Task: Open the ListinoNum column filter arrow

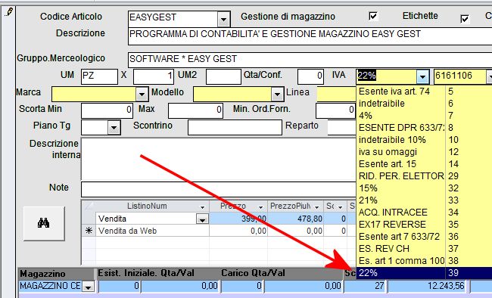Action: [202, 207]
